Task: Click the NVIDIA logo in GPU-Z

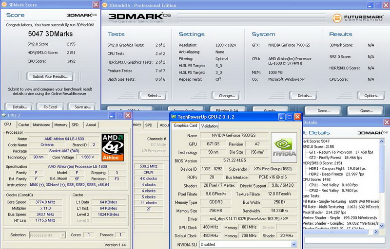Action: coord(284,147)
